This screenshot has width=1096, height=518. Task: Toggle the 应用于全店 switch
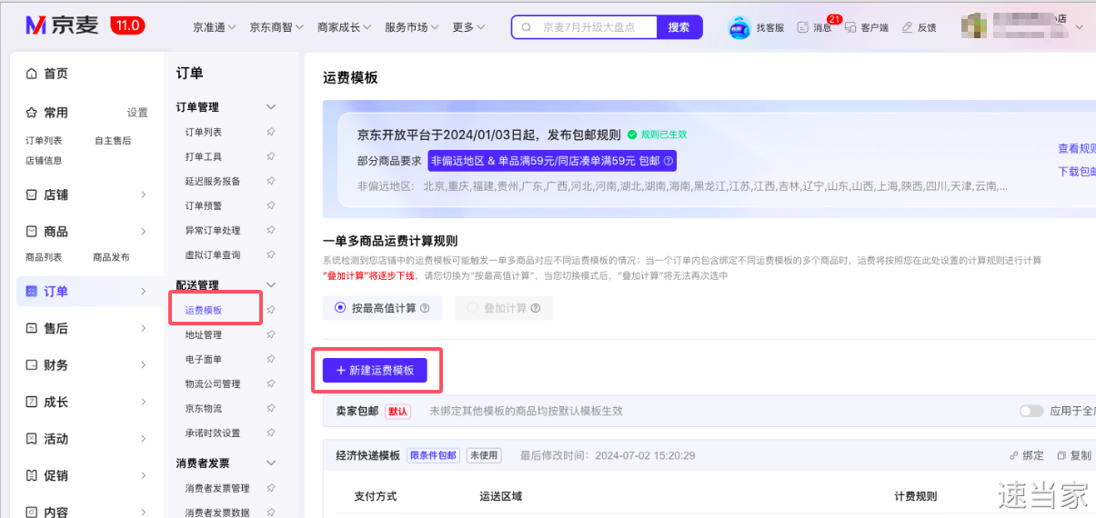[1031, 411]
